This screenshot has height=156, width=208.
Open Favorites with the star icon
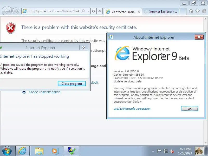197,11
